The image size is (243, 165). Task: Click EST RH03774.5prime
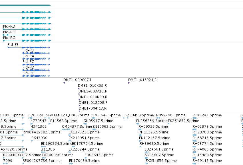coord(207,144)
